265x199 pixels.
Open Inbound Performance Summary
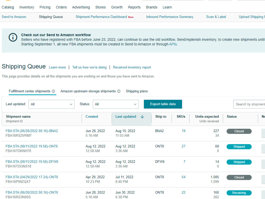tap(170, 17)
